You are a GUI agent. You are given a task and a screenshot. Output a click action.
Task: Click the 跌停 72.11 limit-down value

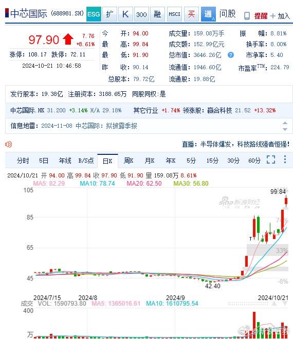click(x=78, y=54)
